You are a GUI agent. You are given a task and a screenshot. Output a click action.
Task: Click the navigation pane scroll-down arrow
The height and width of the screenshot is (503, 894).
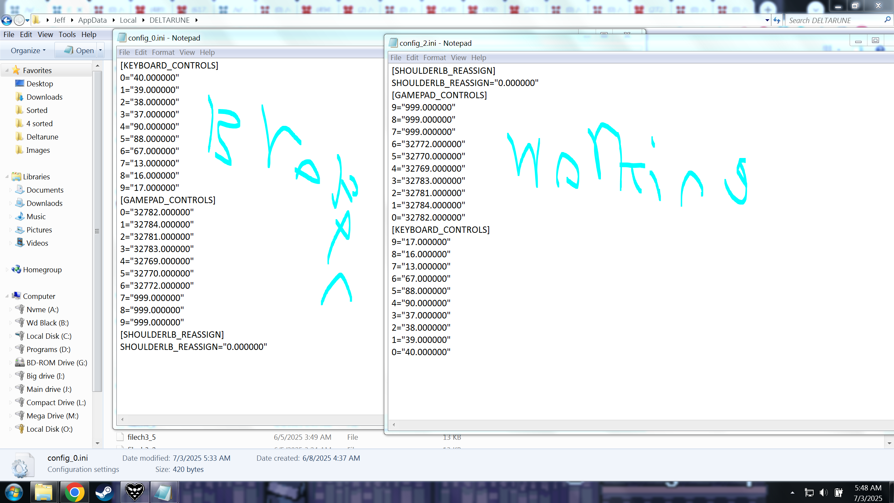click(x=97, y=443)
